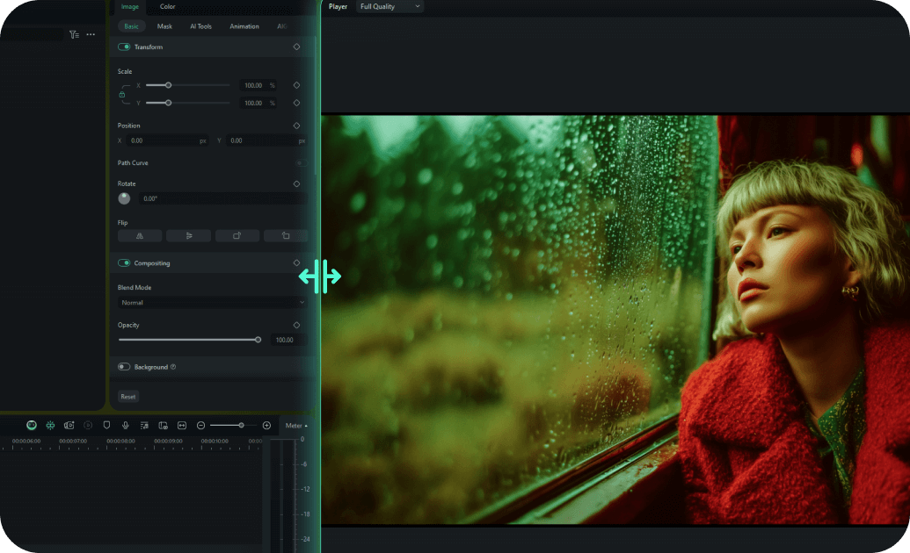Flip the image vertically

click(189, 236)
